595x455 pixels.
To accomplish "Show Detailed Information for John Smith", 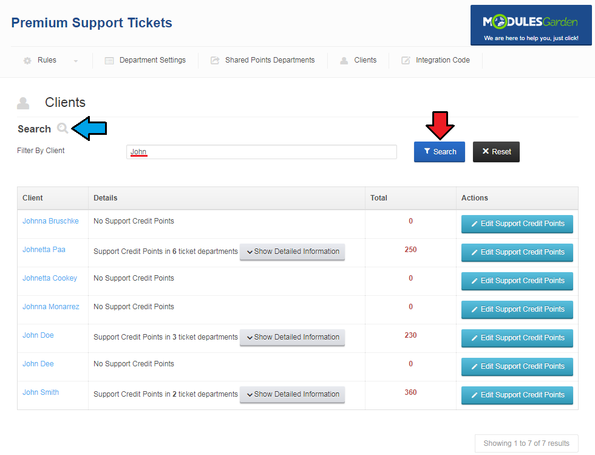I will click(292, 394).
